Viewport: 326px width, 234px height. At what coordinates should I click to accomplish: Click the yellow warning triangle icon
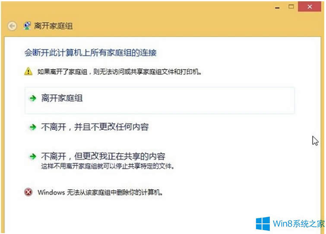[x=28, y=71]
